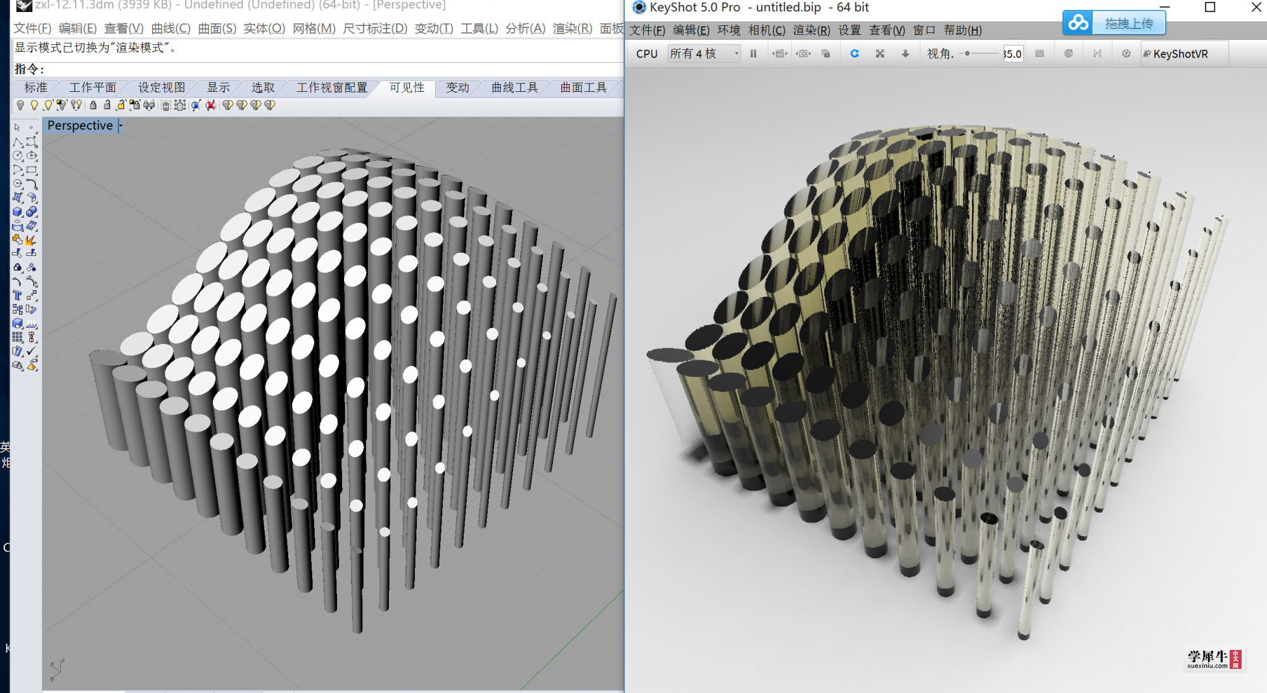Switch to the 标准 toolbar tab

[35, 88]
